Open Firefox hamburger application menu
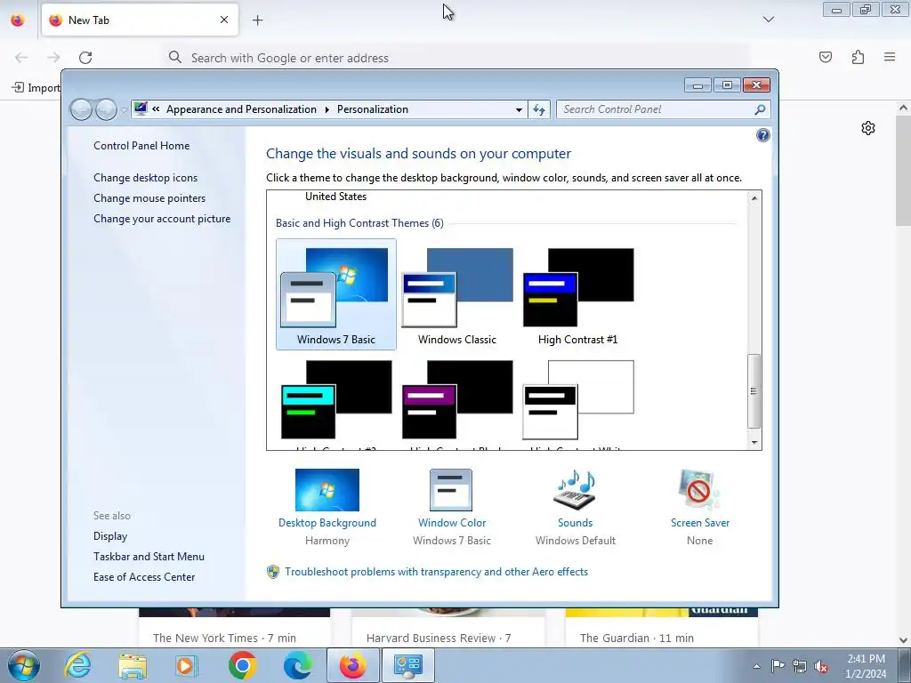 pyautogui.click(x=890, y=57)
